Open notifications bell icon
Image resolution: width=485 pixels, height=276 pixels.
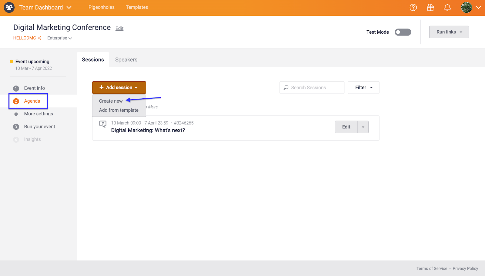pyautogui.click(x=447, y=8)
